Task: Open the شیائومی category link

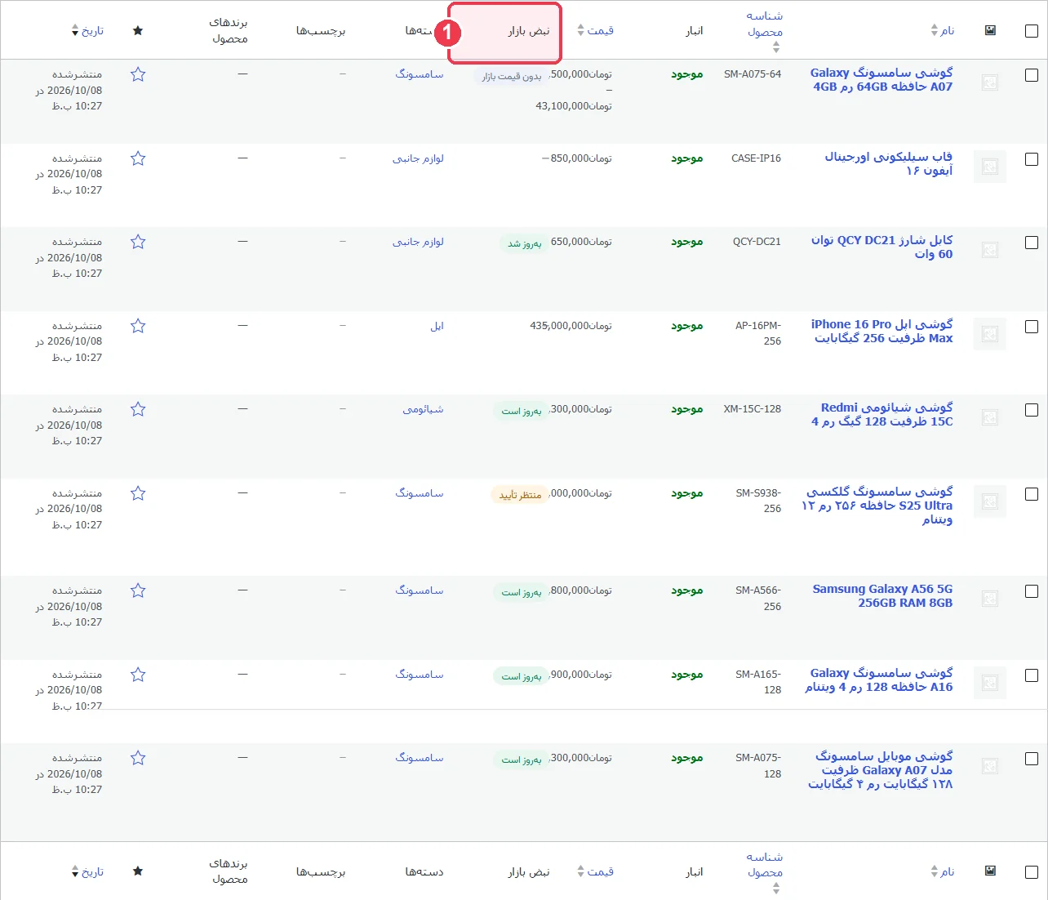Action: [423, 409]
